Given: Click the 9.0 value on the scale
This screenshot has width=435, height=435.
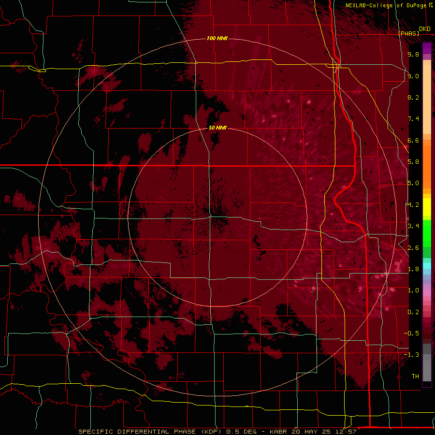Looking at the screenshot, I should [413, 76].
